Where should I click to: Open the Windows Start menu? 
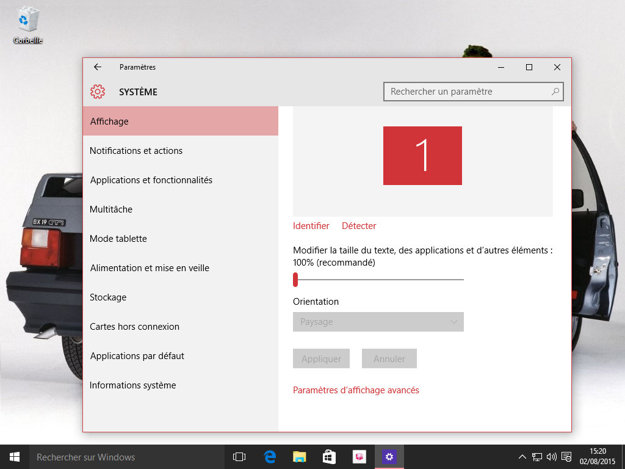tap(14, 457)
